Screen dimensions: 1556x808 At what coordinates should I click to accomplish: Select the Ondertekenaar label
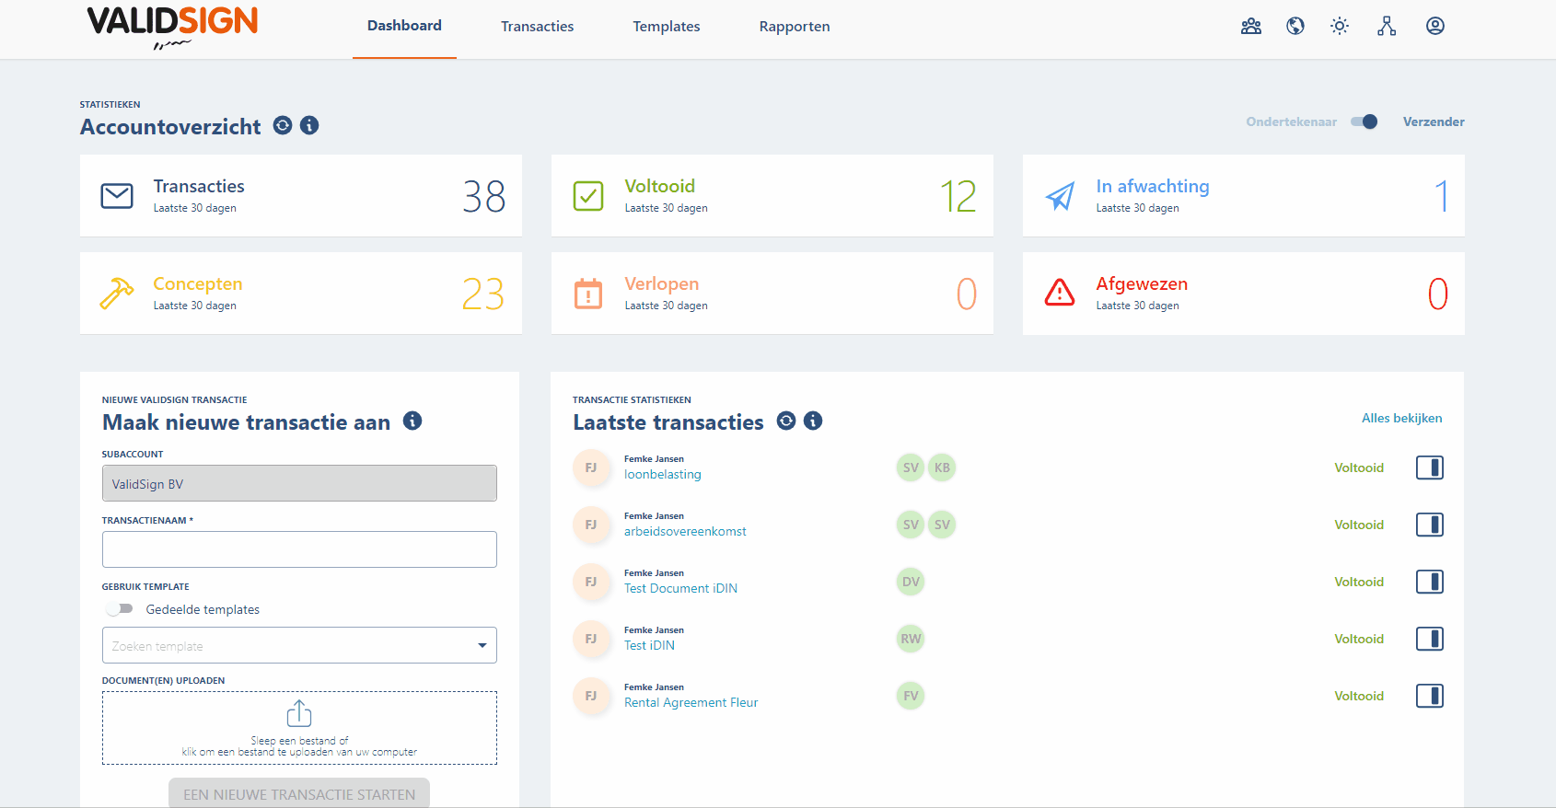(x=1291, y=121)
